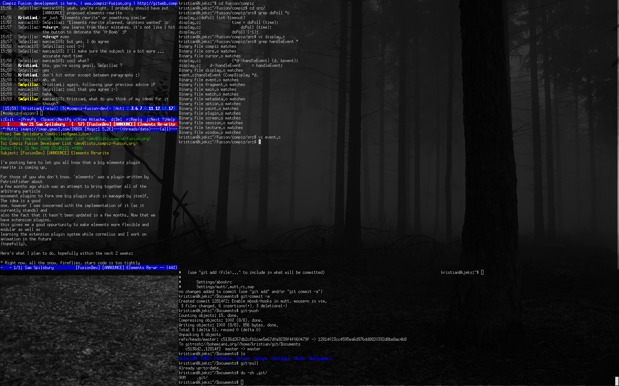Click "j:Next" in the mutt help bar
The image size is (619, 386).
point(153,119)
